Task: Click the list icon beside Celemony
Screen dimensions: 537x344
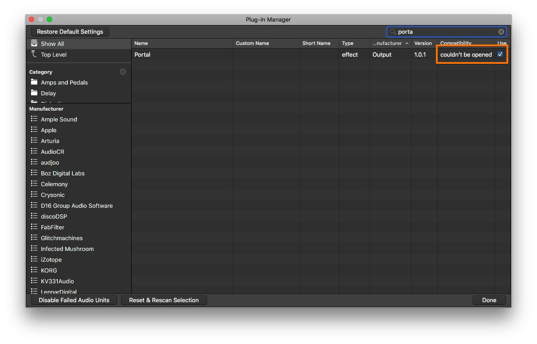Action: coord(34,183)
